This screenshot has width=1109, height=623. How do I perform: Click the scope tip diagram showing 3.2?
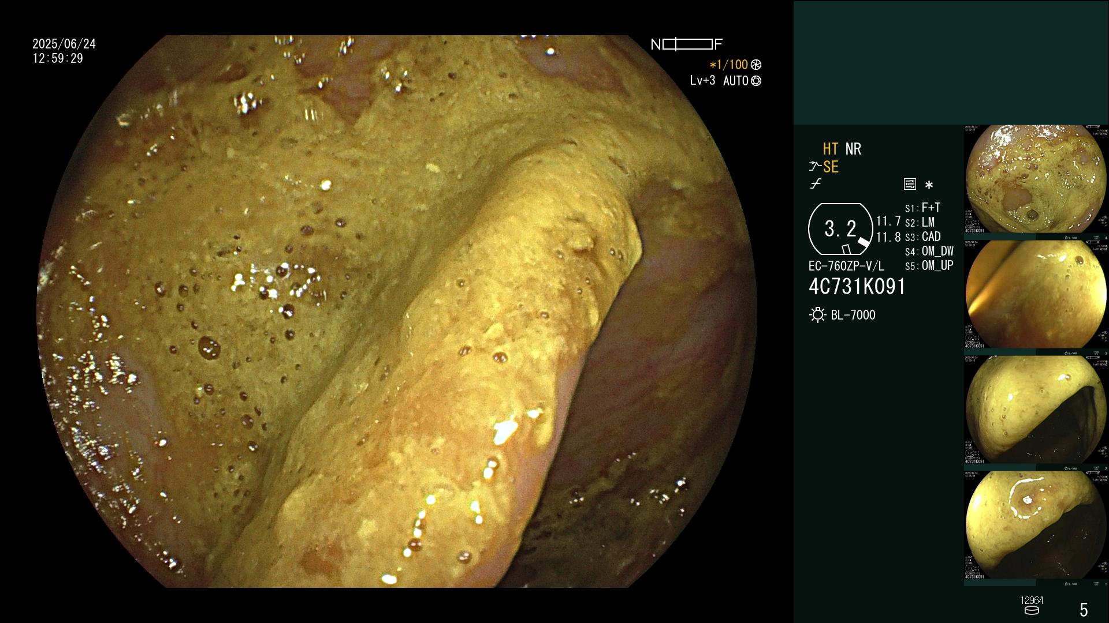click(x=840, y=229)
